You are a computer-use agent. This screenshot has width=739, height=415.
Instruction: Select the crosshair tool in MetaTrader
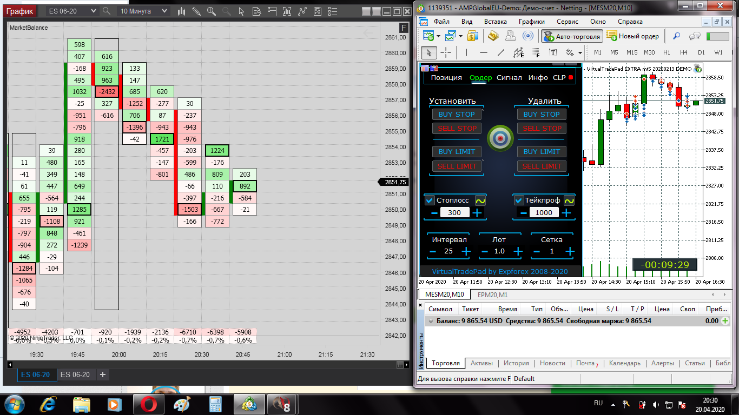point(446,52)
